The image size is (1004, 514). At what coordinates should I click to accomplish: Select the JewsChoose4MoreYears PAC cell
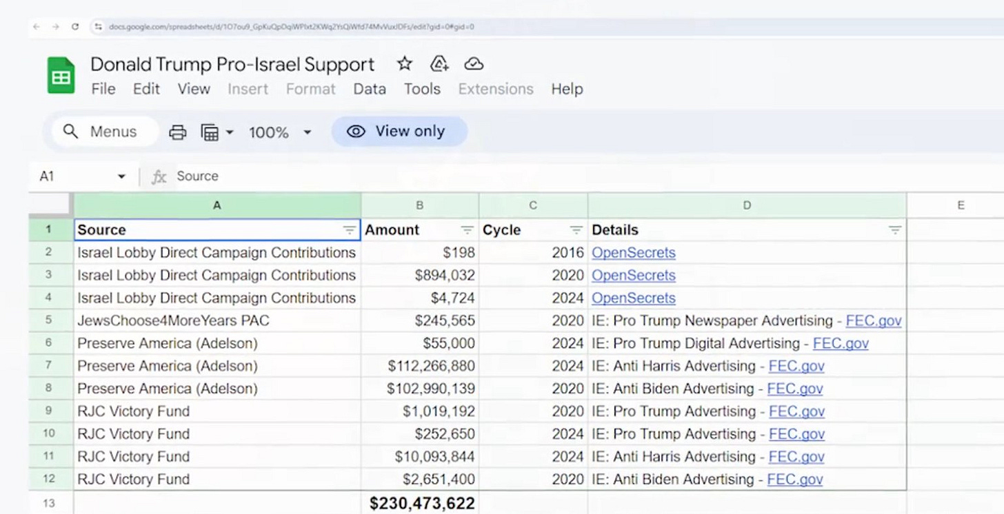click(x=217, y=321)
